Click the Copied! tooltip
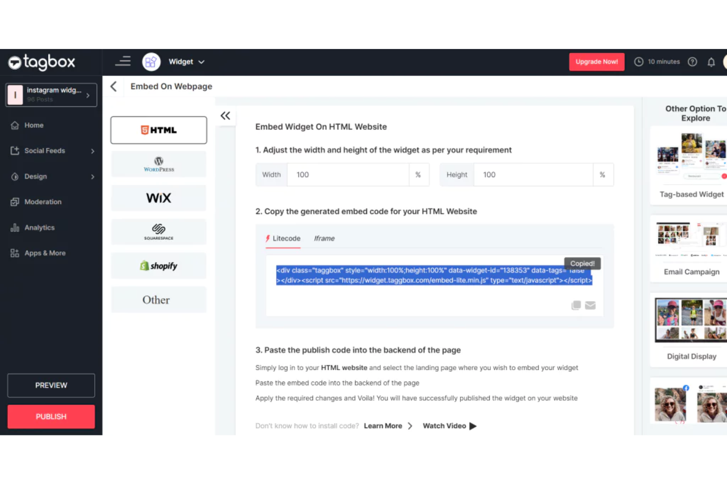 [x=583, y=264]
